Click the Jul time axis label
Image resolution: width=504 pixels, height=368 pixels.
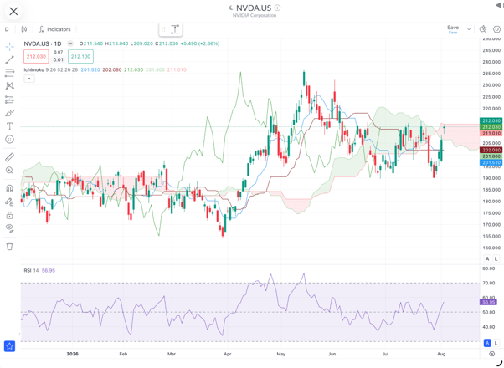(x=385, y=354)
